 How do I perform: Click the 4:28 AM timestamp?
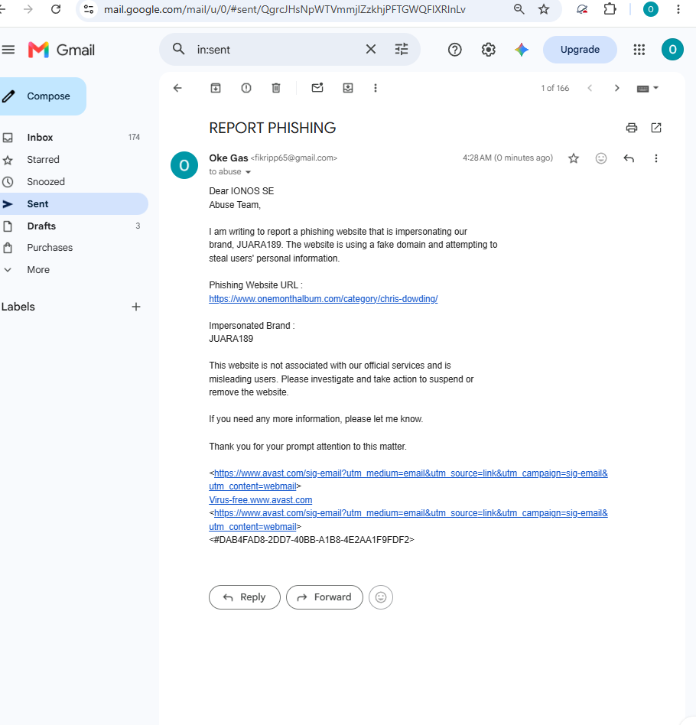pos(508,158)
